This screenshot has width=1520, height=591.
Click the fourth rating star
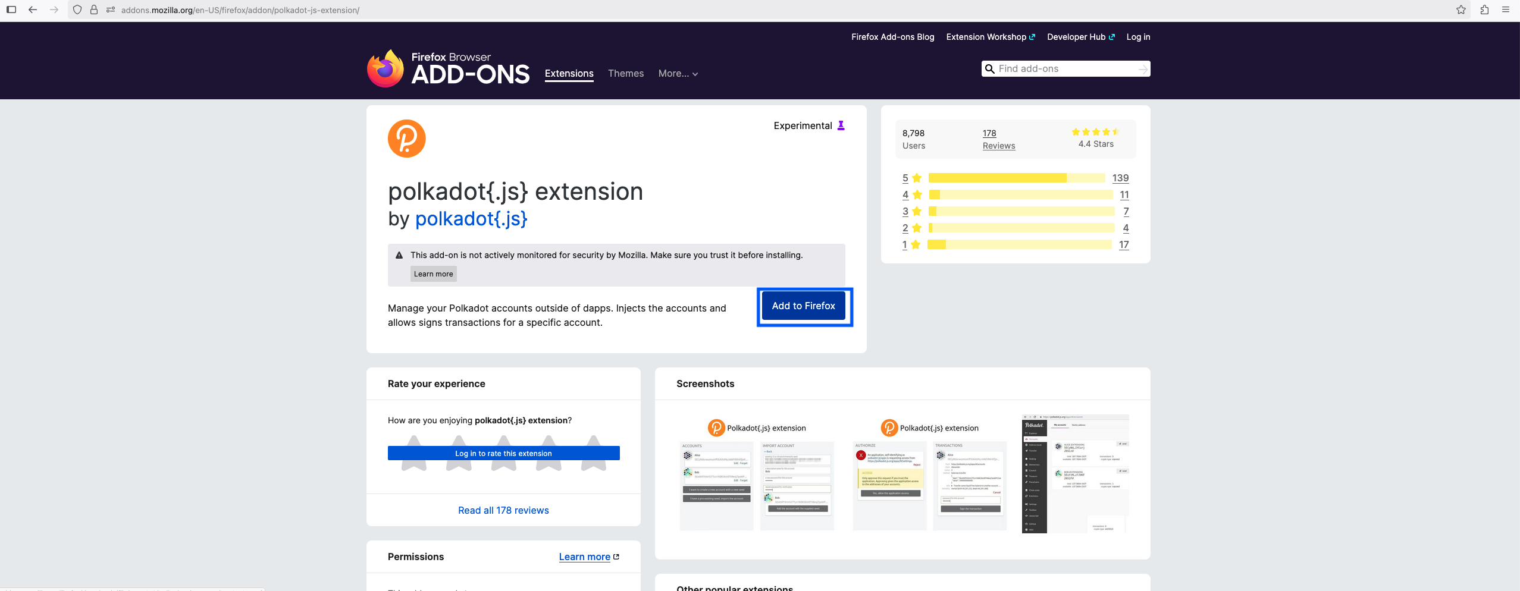[x=549, y=453]
